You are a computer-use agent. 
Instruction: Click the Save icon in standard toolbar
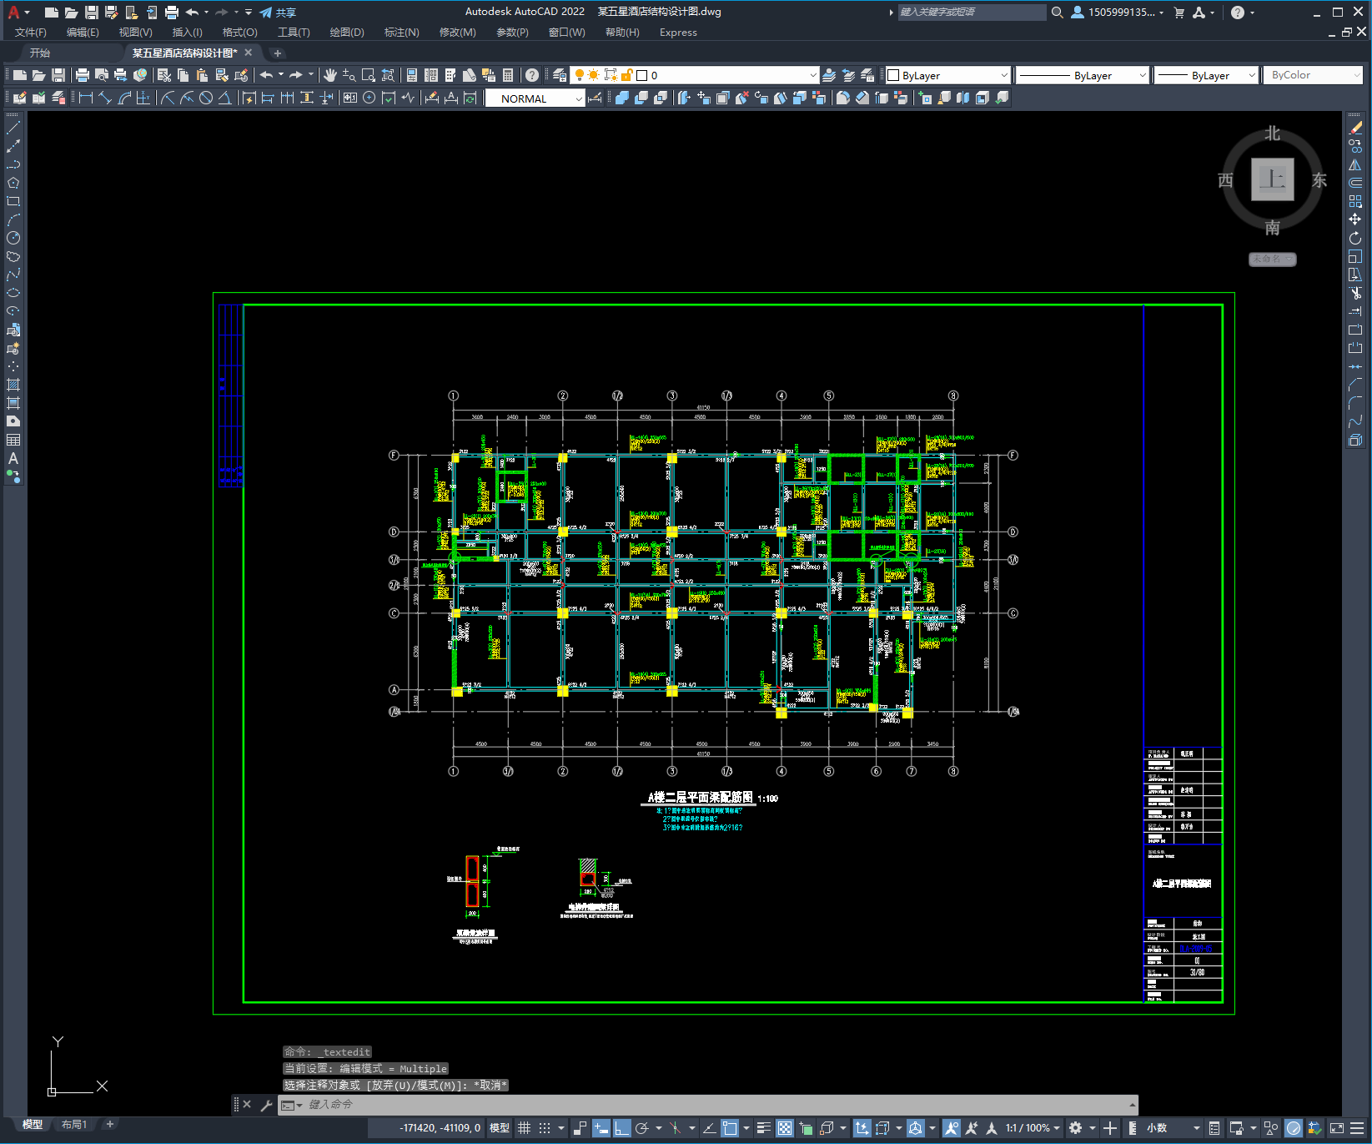[x=58, y=75]
